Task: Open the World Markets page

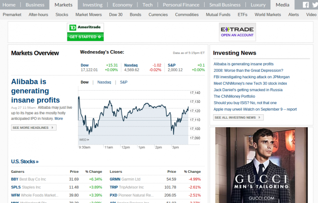Action: [x=268, y=15]
